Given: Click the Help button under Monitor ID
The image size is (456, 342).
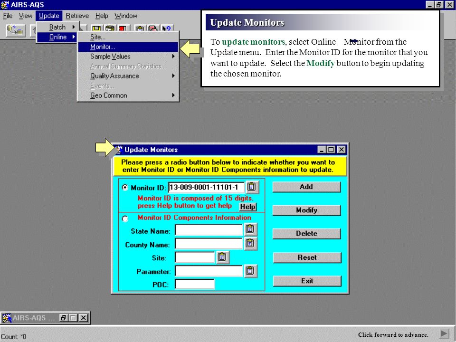Looking at the screenshot, I should coord(248,207).
